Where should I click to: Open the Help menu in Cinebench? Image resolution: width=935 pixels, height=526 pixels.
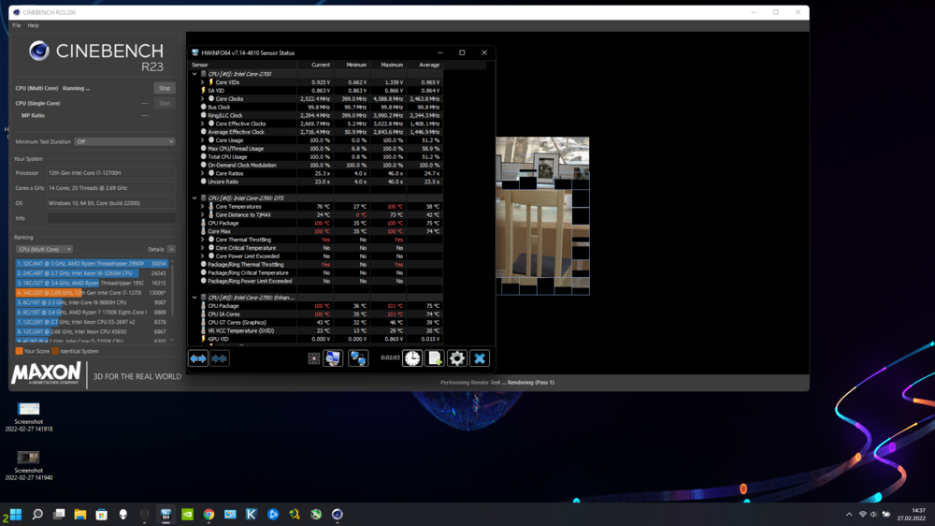34,25
